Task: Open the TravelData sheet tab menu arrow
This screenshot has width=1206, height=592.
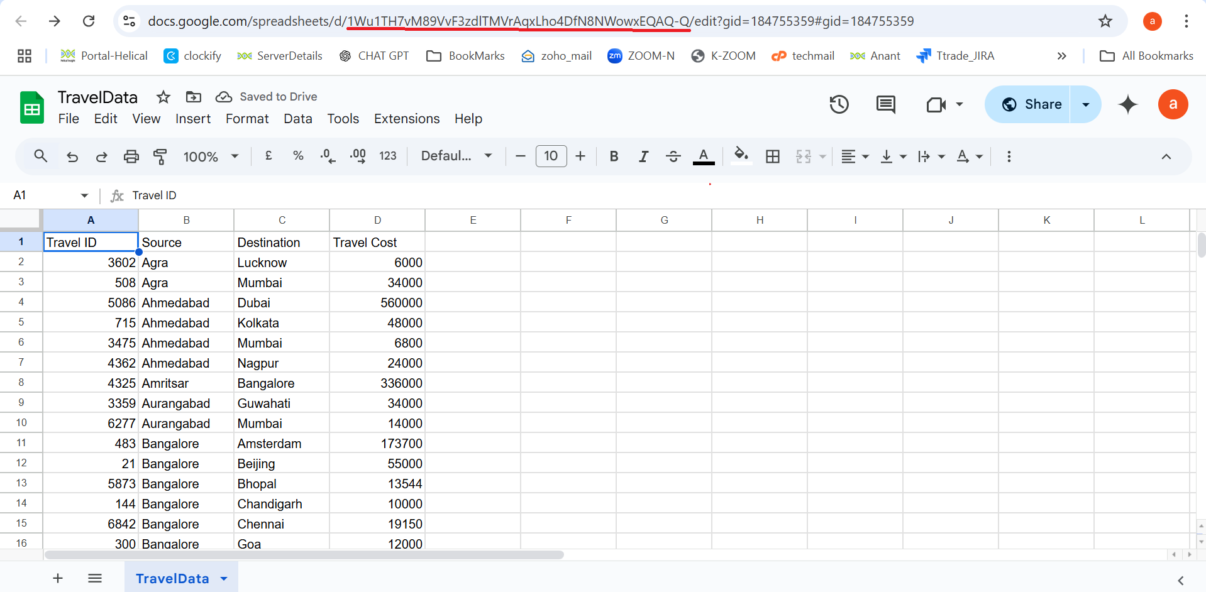Action: pos(224,579)
